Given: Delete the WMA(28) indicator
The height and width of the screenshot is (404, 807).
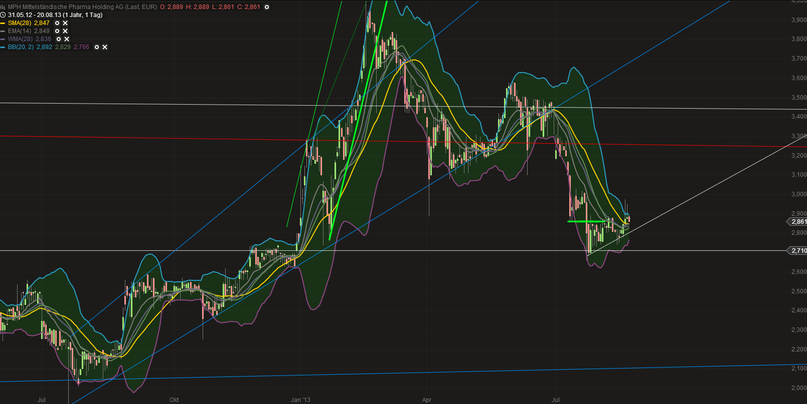Looking at the screenshot, I should [x=67, y=39].
